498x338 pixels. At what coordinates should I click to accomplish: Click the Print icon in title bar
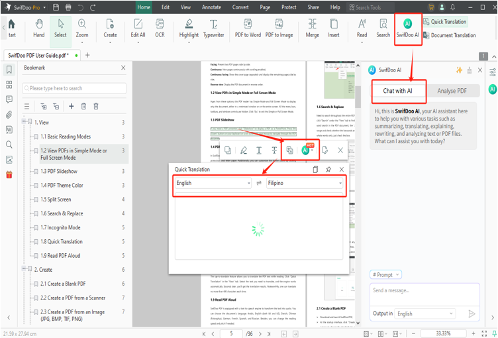(68, 7)
